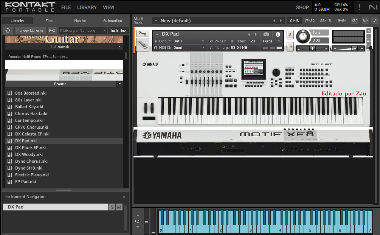Switch to the Libraries tab
Screen dimensions: 380x235
pyautogui.click(x=17, y=20)
